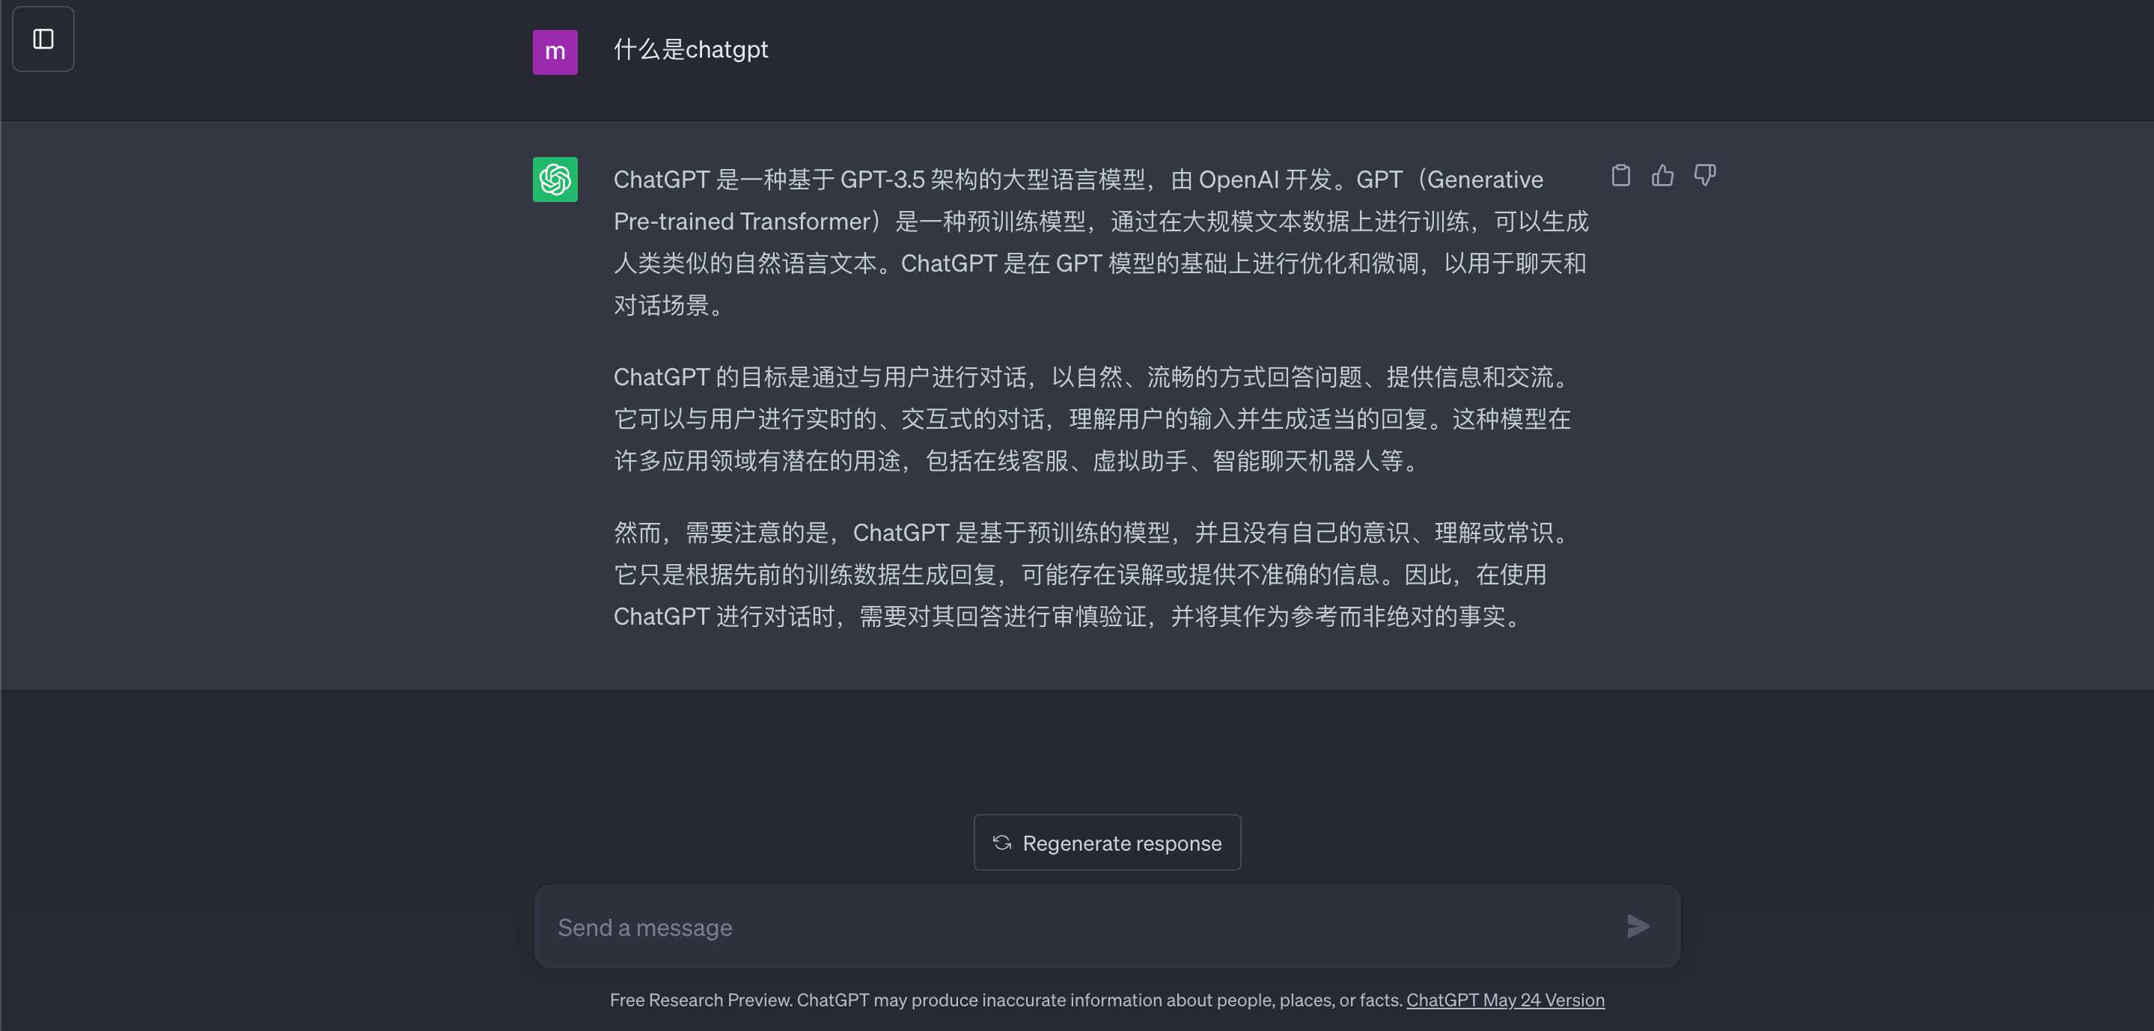2154x1031 pixels.
Task: Click the green ChatGPT logo avatar
Action: coord(555,180)
